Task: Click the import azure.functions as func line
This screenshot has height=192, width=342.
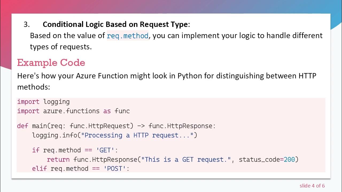Action: 73,111
